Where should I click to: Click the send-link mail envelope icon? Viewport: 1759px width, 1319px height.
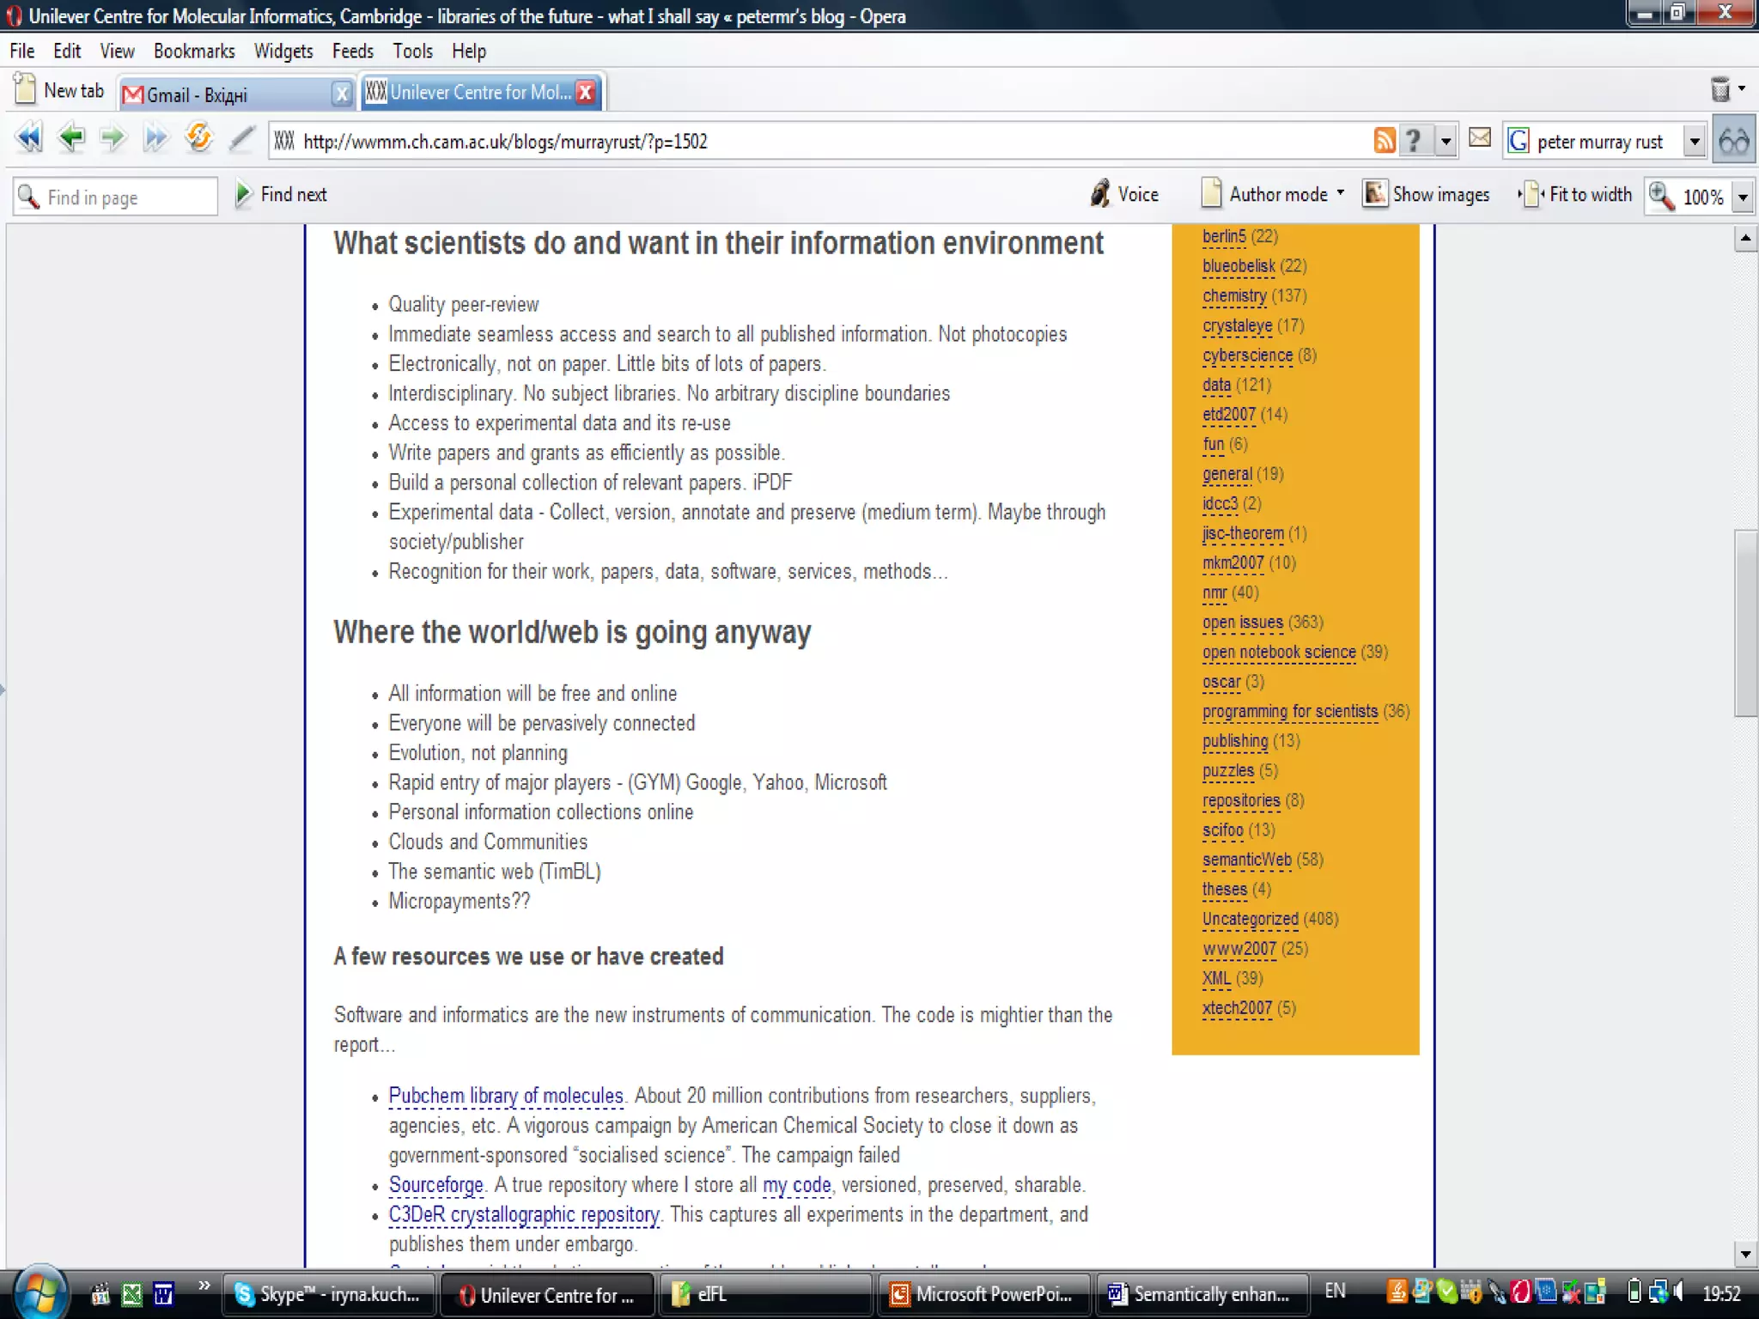[1479, 137]
